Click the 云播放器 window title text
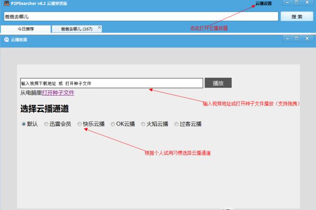Viewport: 316px width, 210px height. point(19,39)
